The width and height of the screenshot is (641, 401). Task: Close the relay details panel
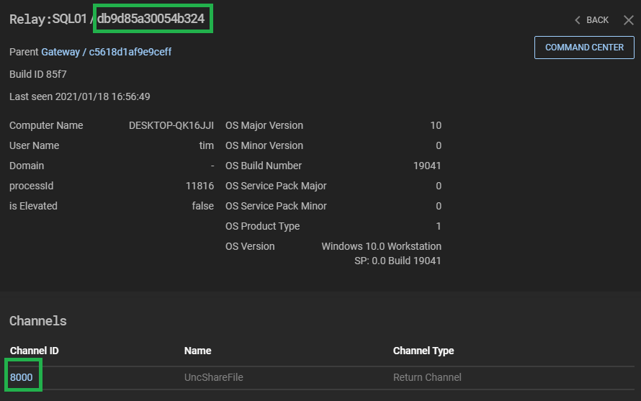coord(628,20)
